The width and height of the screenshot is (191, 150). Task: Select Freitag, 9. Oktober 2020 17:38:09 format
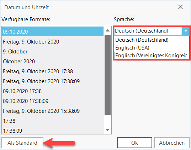pos(53,81)
